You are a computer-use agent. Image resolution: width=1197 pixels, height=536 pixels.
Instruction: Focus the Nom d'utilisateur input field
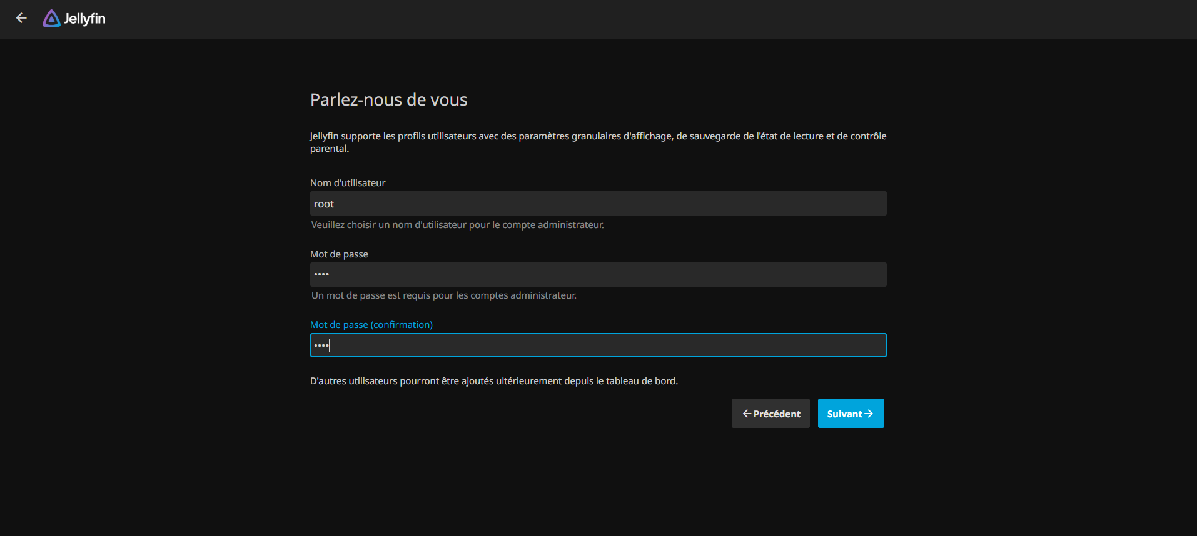(x=598, y=204)
